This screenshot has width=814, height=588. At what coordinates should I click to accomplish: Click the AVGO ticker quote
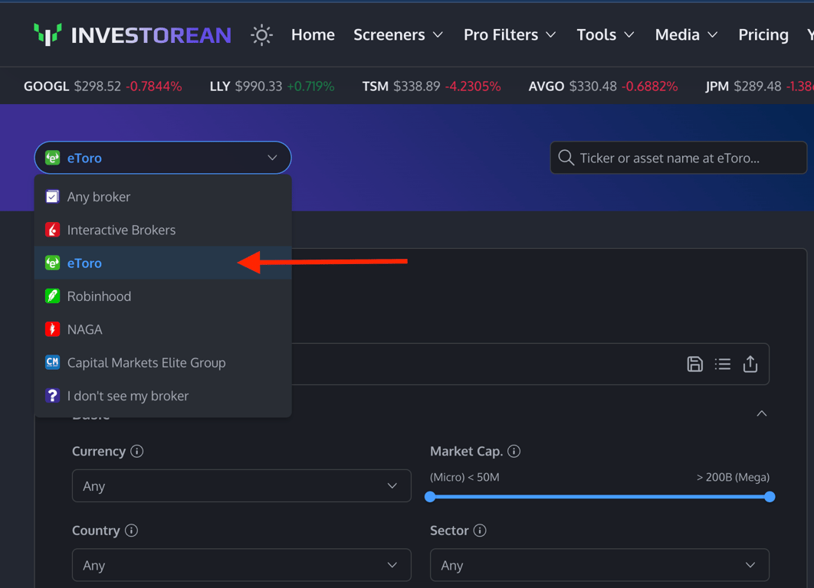pyautogui.click(x=602, y=86)
